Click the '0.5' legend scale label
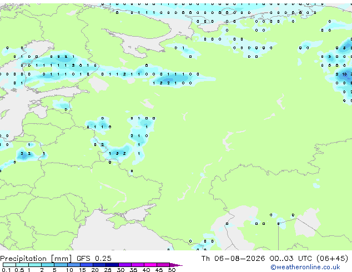 click(19, 270)
